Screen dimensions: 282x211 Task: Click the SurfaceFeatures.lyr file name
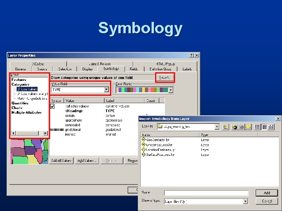click(161, 155)
